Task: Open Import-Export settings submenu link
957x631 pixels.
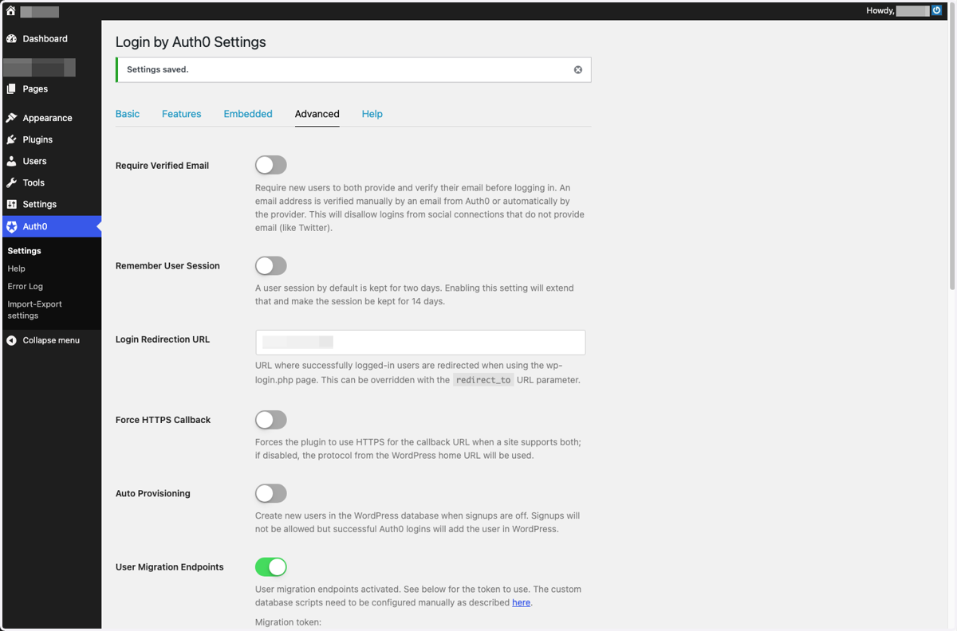Action: coord(35,310)
